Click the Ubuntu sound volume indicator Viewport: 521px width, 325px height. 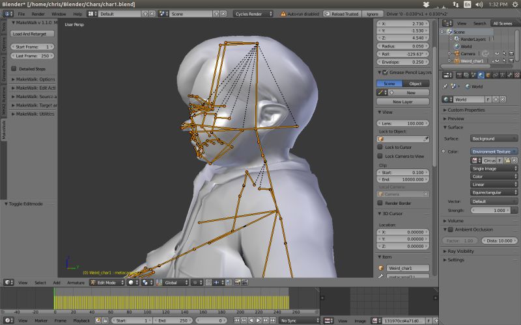[x=479, y=5]
